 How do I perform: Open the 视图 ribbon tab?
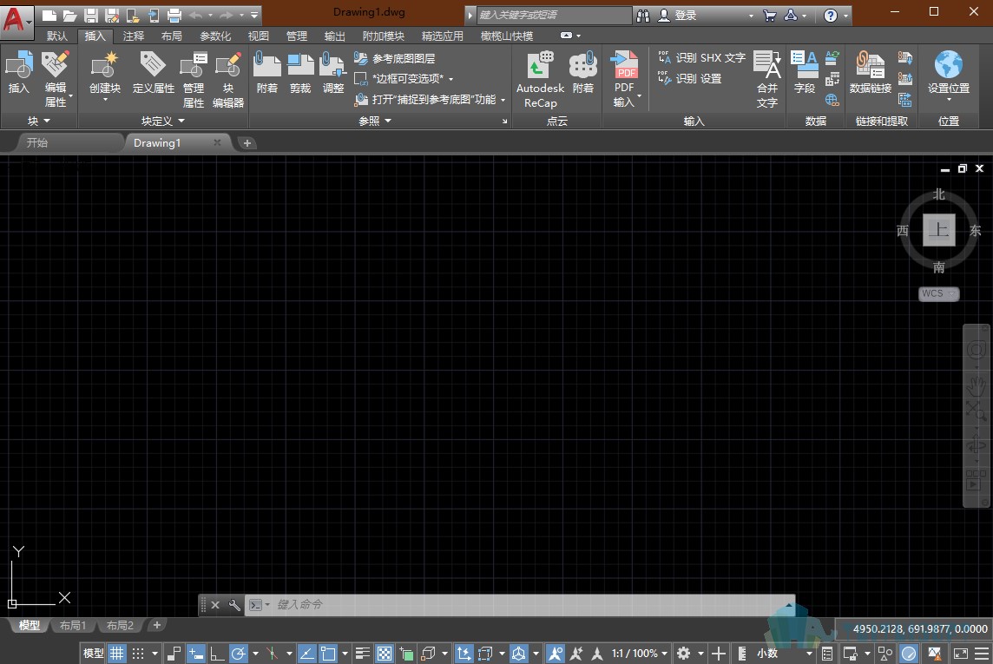point(259,36)
